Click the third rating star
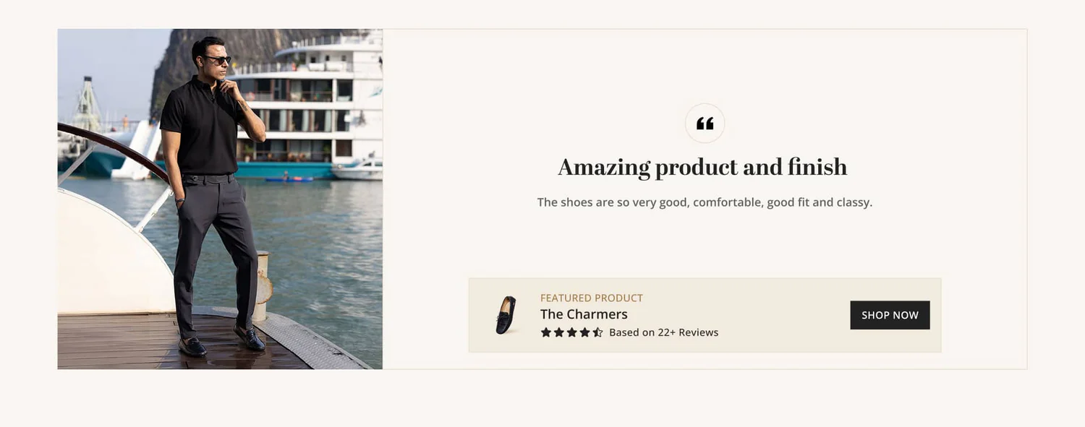Image resolution: width=1085 pixels, height=427 pixels. pyautogui.click(x=571, y=332)
